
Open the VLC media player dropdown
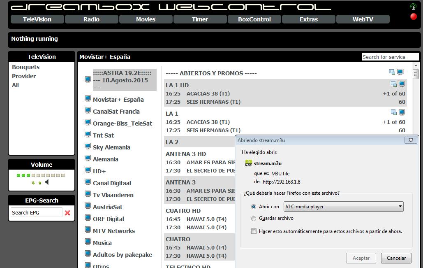point(343,206)
